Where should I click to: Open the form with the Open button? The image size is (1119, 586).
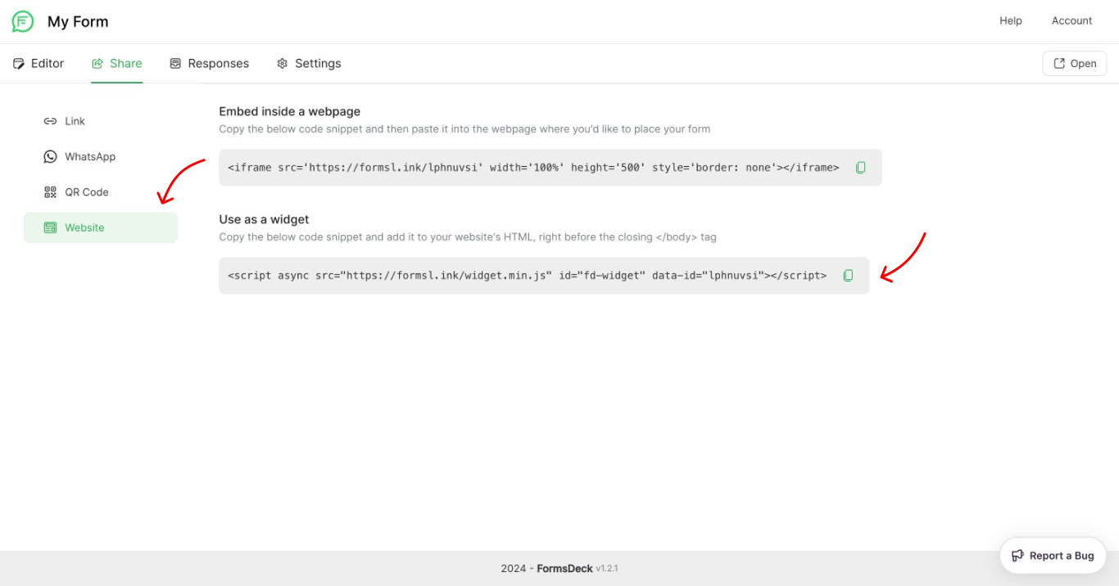point(1074,63)
